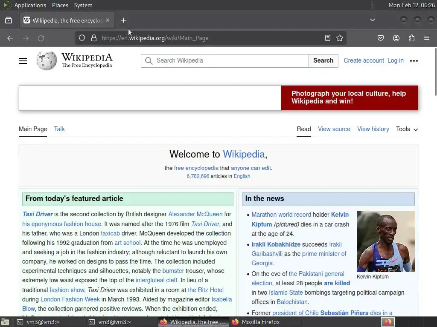Open bold 'are killed' news link
The image size is (437, 327).
pyautogui.click(x=337, y=283)
